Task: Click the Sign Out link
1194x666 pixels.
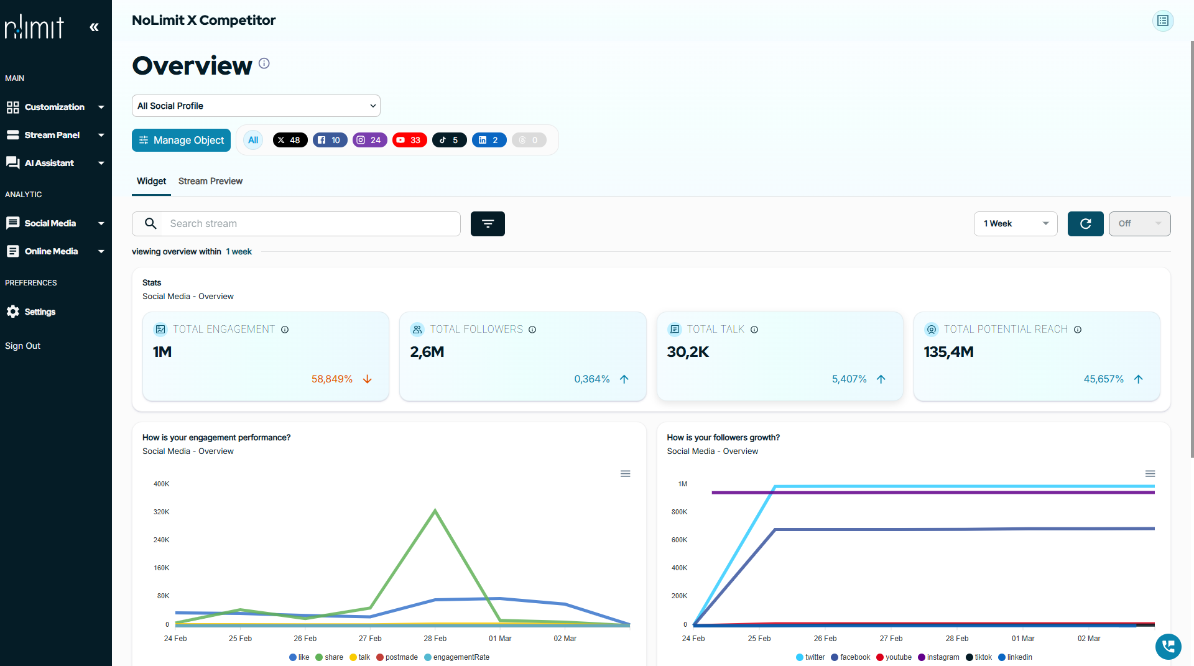Action: pyautogui.click(x=22, y=346)
